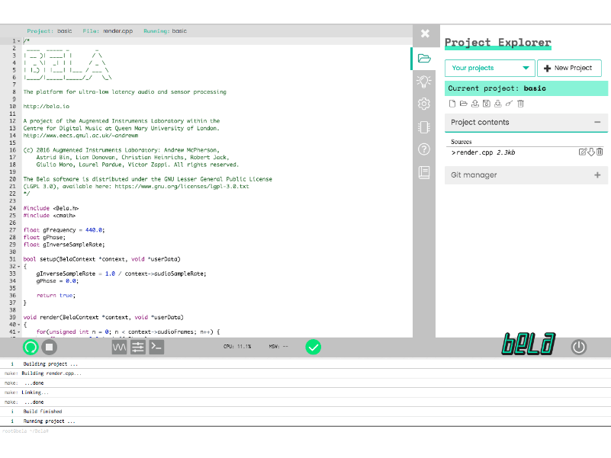Fold the setup function at line 32
Viewport: 611px width, 458px height.
point(19,267)
